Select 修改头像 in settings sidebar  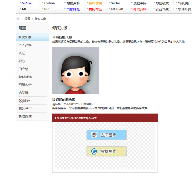[x=33, y=37]
